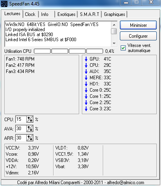Minimize the SpeedFan window
The image size is (161, 186).
126,3
